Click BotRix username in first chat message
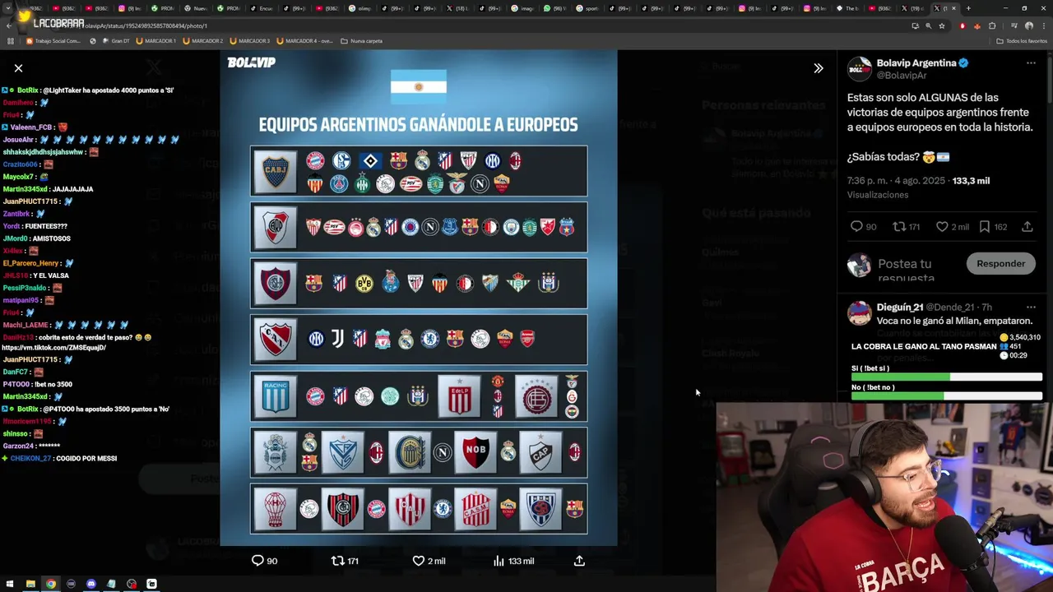Viewport: 1053px width, 592px height. click(28, 90)
